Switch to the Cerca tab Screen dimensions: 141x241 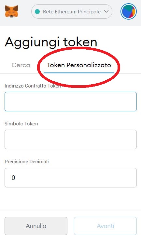pyautogui.click(x=21, y=65)
